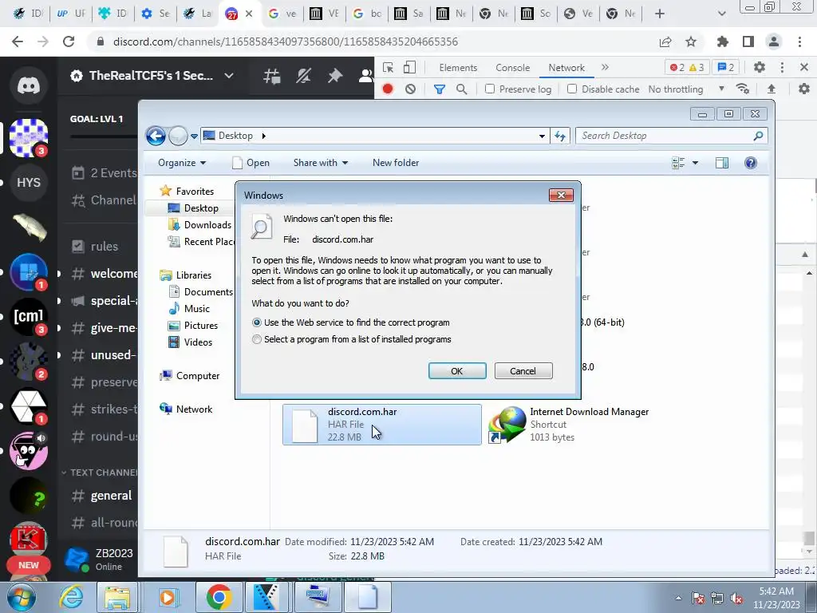817x613 pixels.
Task: Reload the Discord page in Chrome
Action: tap(69, 42)
